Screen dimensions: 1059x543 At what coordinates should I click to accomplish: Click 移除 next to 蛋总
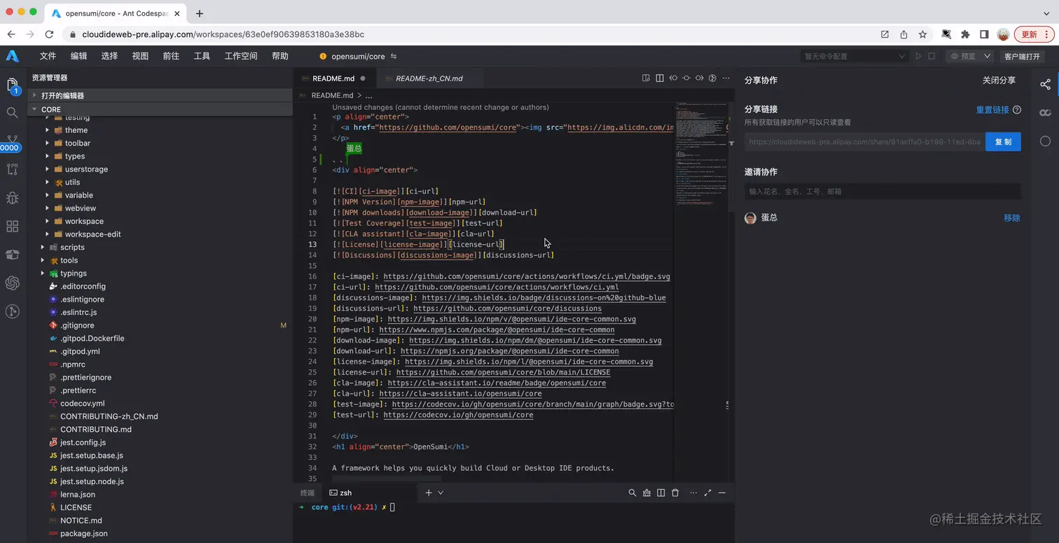pyautogui.click(x=1012, y=218)
